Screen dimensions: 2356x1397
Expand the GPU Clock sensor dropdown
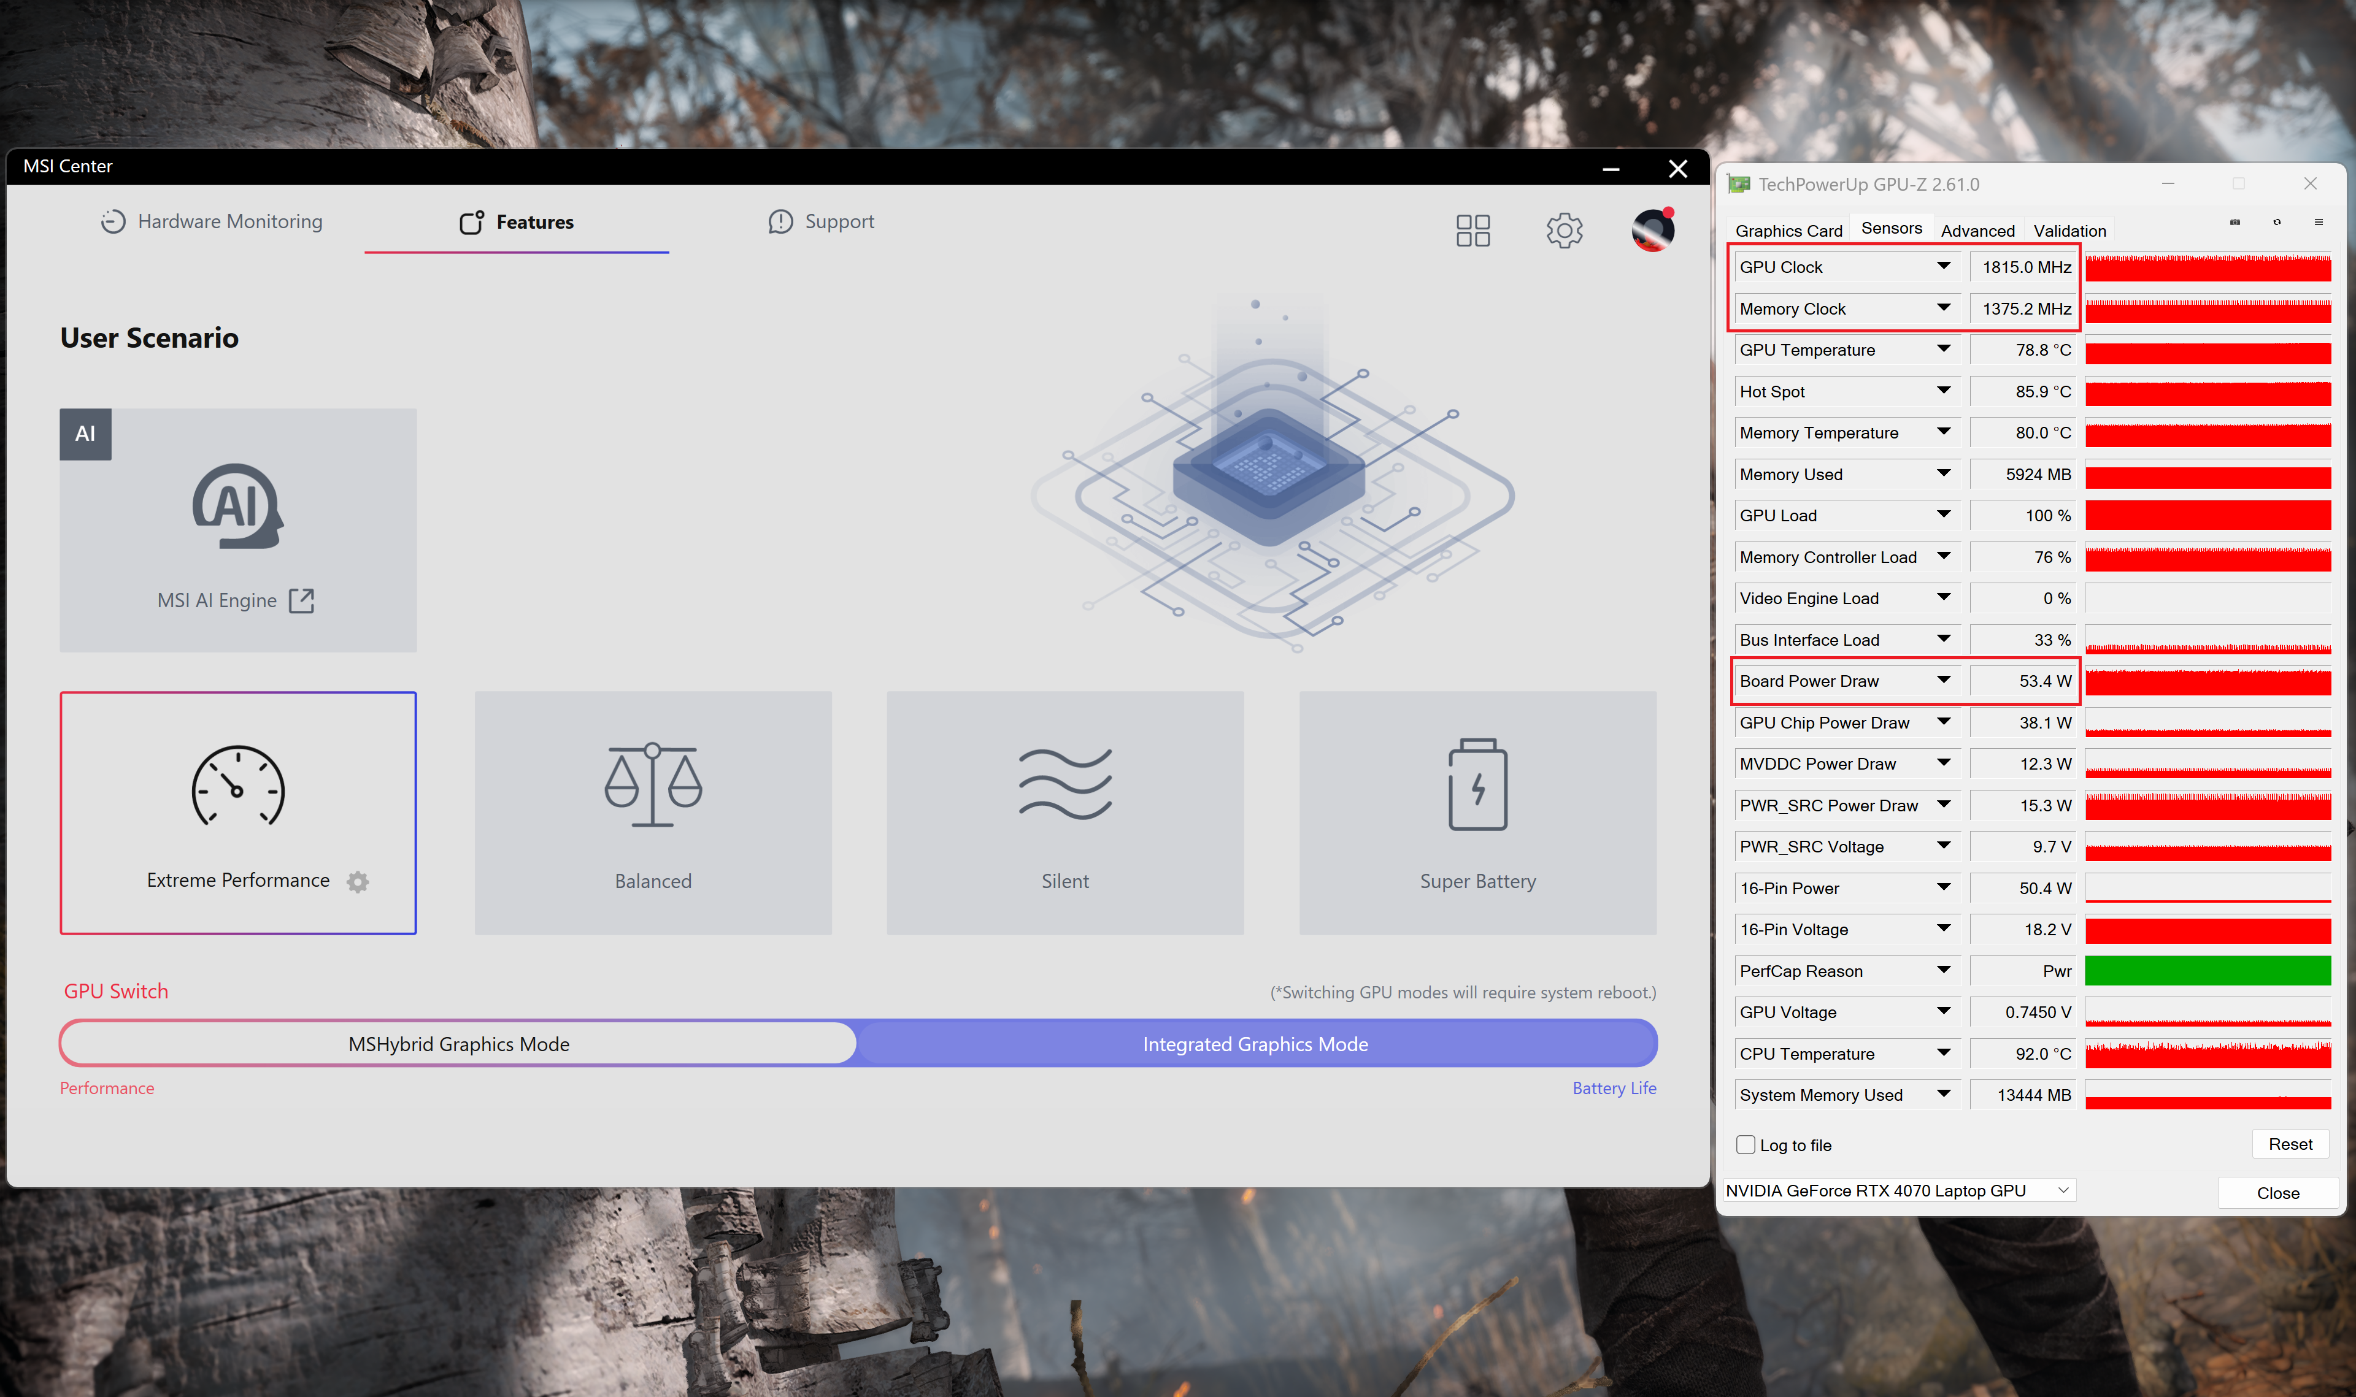click(x=1944, y=266)
